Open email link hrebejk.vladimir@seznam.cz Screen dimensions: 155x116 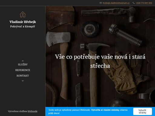(x=116, y=3)
